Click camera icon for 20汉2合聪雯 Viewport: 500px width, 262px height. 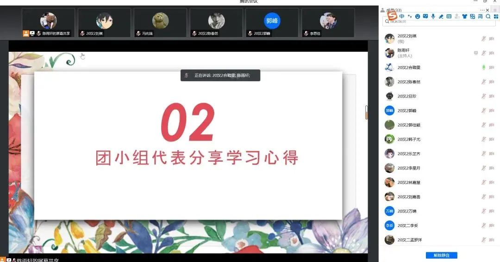(x=491, y=67)
